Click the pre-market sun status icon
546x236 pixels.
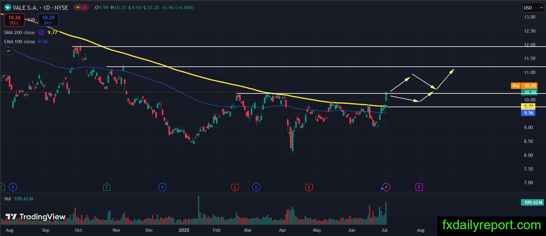(78, 7)
